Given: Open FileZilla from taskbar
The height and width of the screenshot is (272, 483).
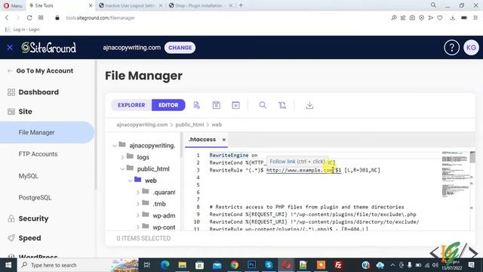Looking at the screenshot, I should 338,265.
